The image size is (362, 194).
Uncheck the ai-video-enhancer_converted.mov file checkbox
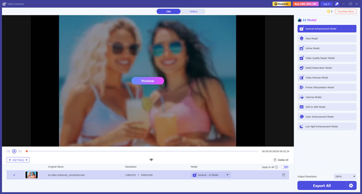pyautogui.click(x=14, y=175)
